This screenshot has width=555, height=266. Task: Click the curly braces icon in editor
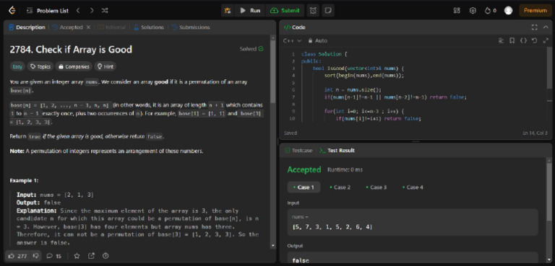(523, 40)
